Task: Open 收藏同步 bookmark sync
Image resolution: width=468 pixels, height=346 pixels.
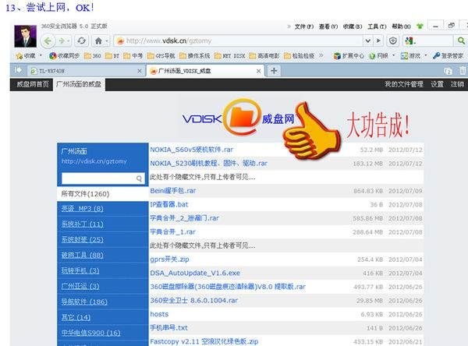Action: (x=64, y=56)
